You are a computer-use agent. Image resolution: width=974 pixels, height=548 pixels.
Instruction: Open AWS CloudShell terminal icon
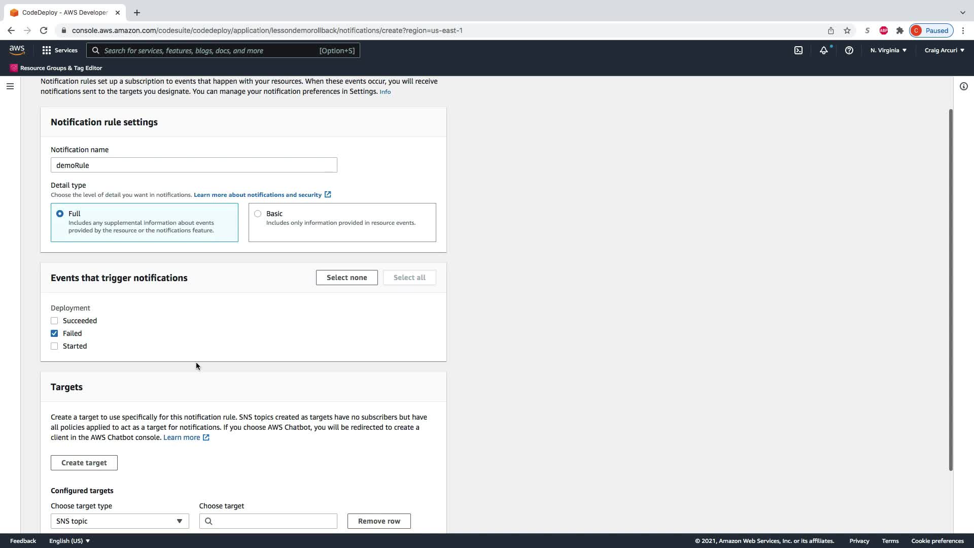click(798, 50)
